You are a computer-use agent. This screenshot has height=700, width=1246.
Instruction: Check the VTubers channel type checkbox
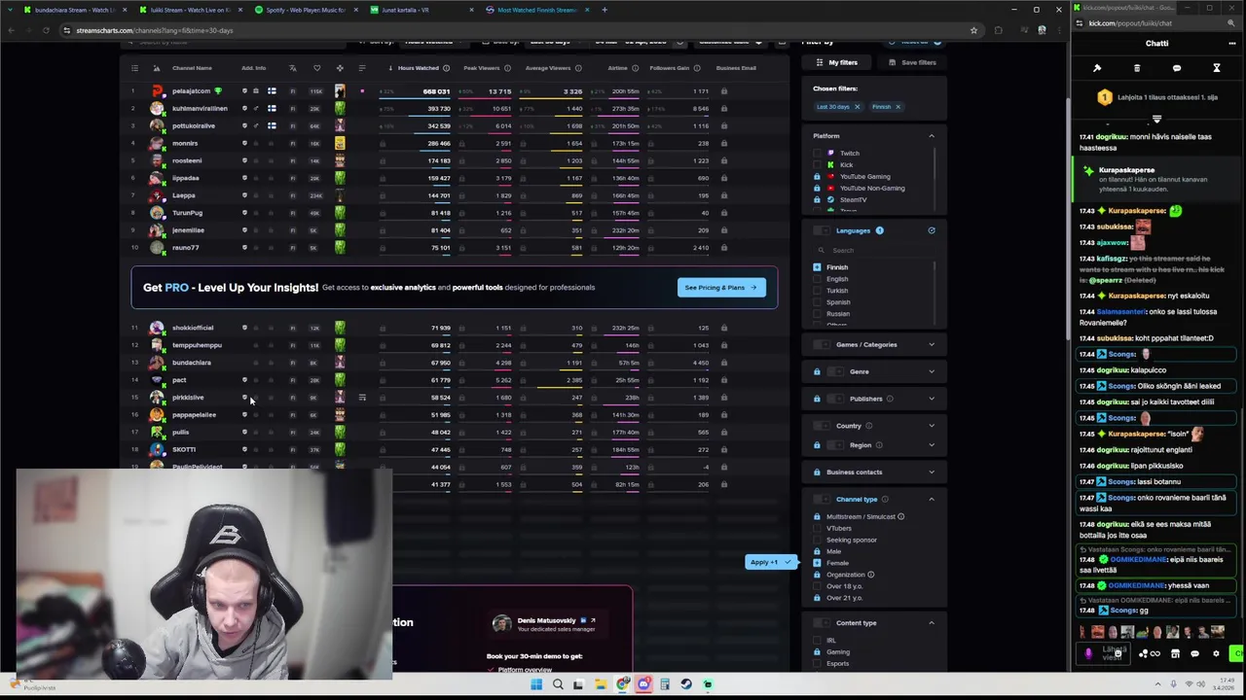click(x=817, y=528)
